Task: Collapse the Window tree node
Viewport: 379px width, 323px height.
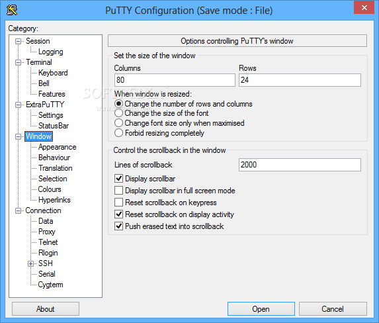Action: (18, 137)
